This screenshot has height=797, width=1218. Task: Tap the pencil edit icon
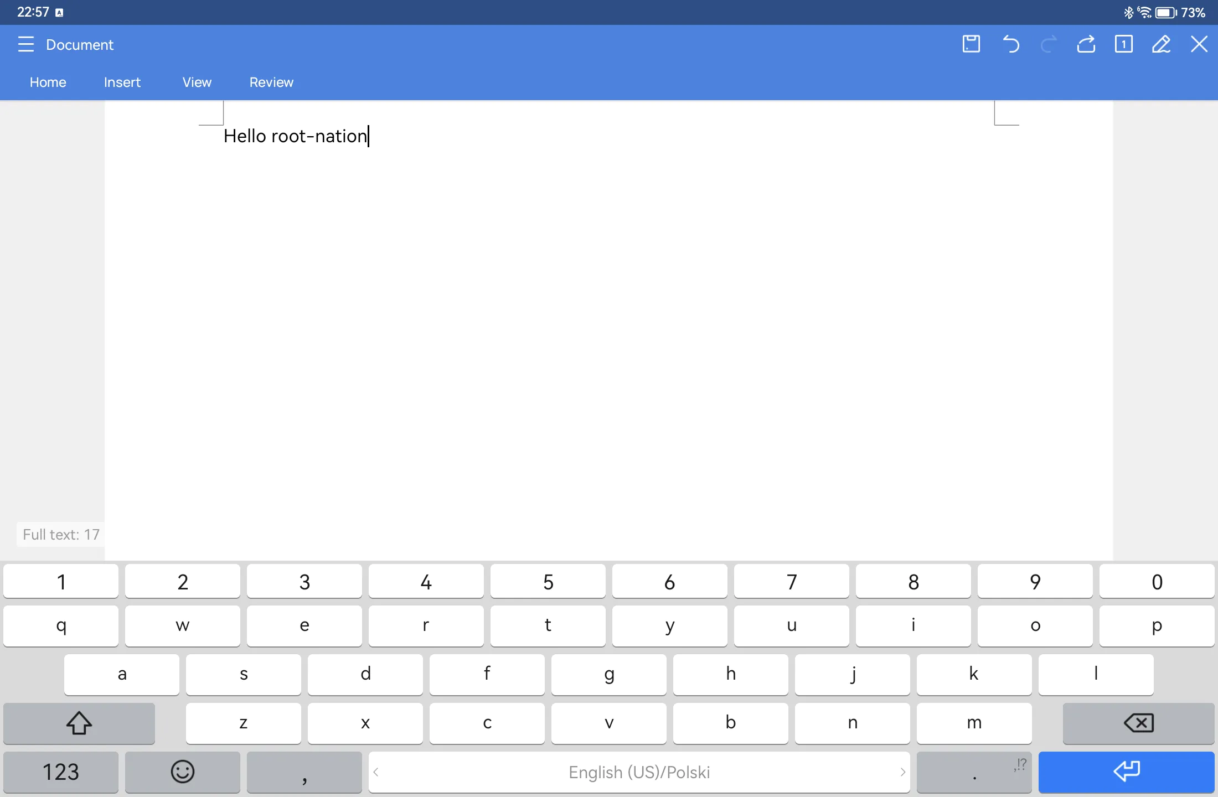click(x=1162, y=44)
